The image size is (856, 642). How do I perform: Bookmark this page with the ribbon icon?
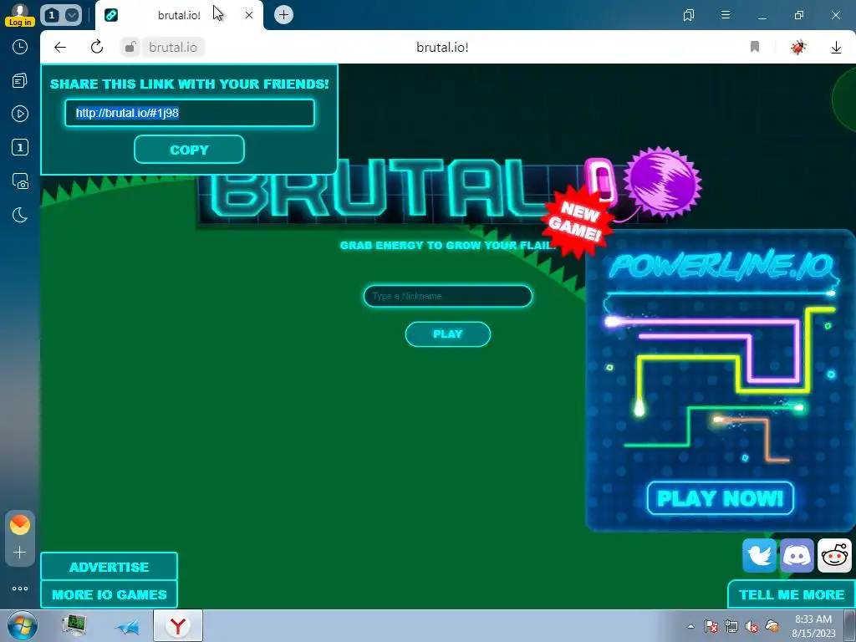pyautogui.click(x=755, y=47)
